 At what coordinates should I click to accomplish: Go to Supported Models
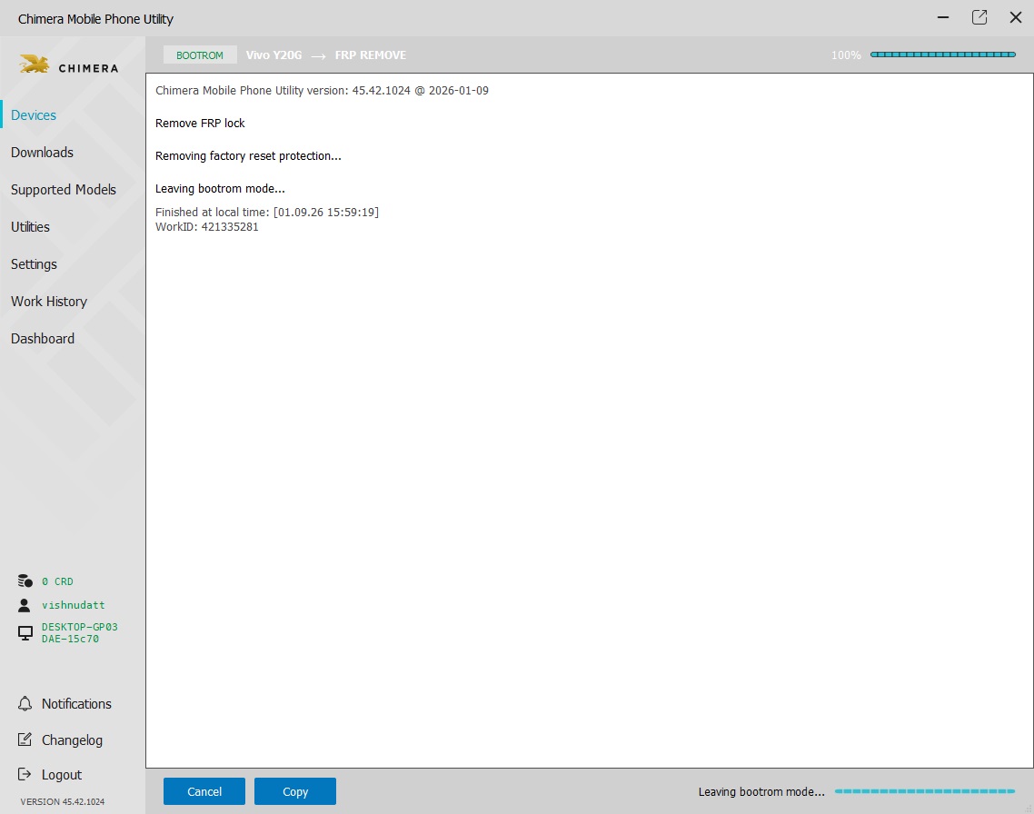(x=64, y=190)
